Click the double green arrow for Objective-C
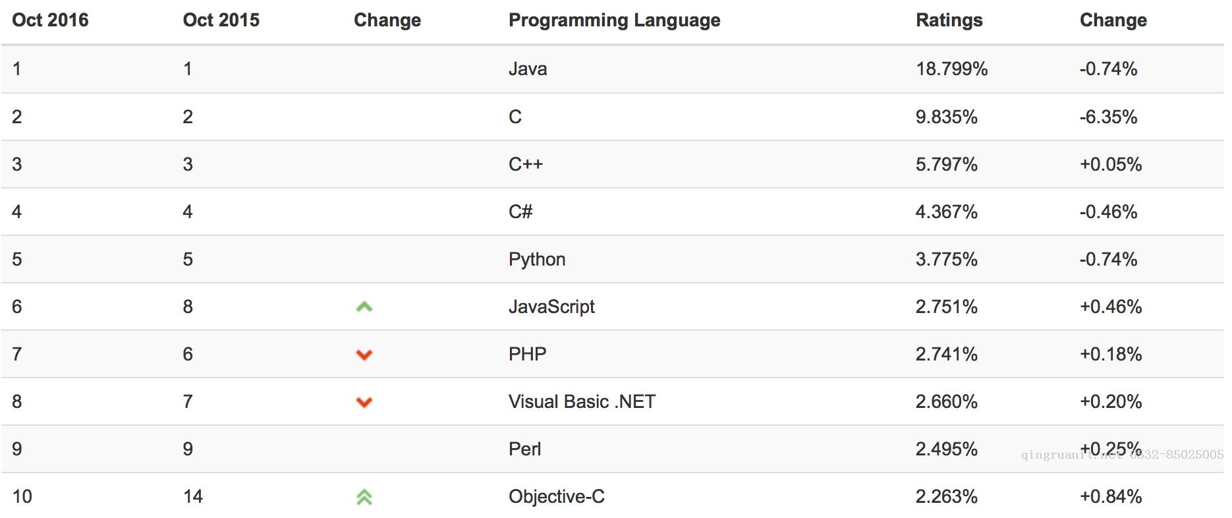 click(x=364, y=497)
